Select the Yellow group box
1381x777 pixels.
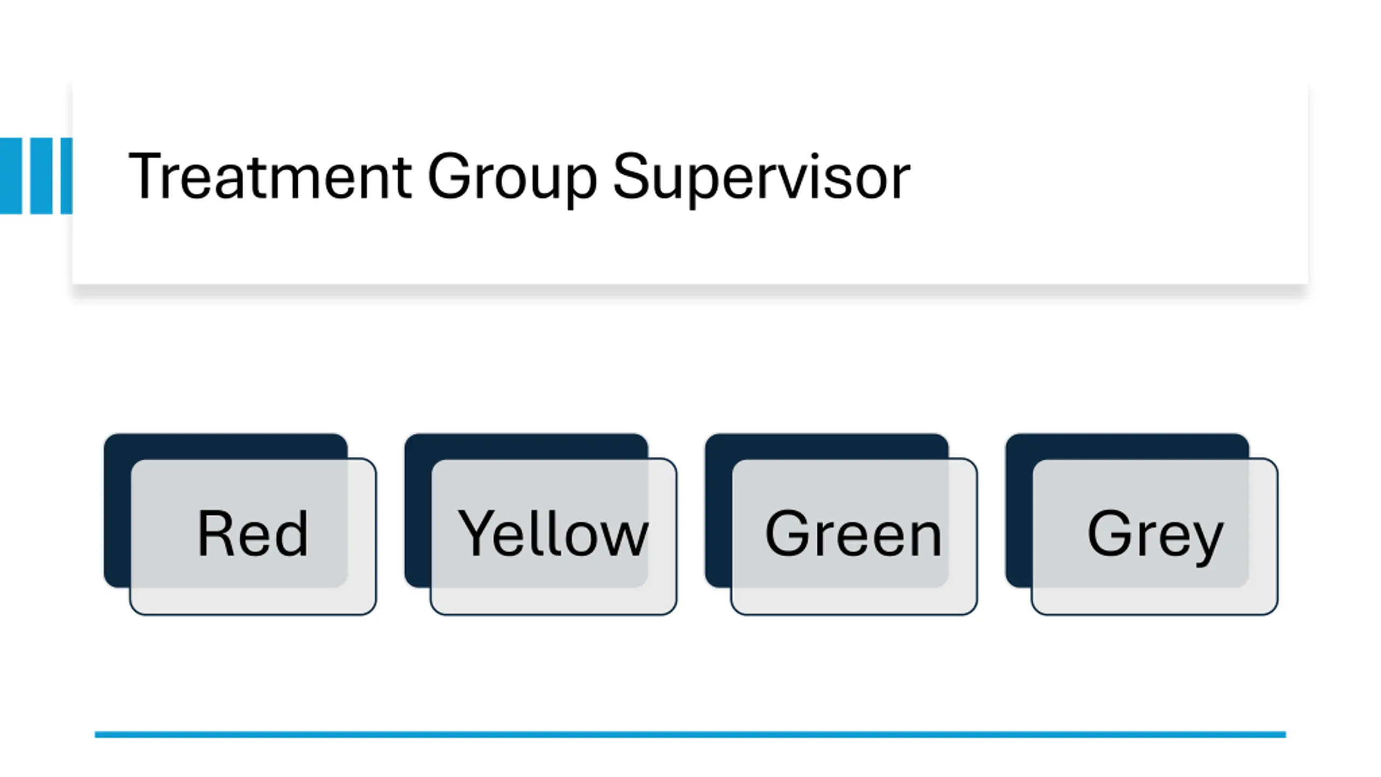coord(553,536)
